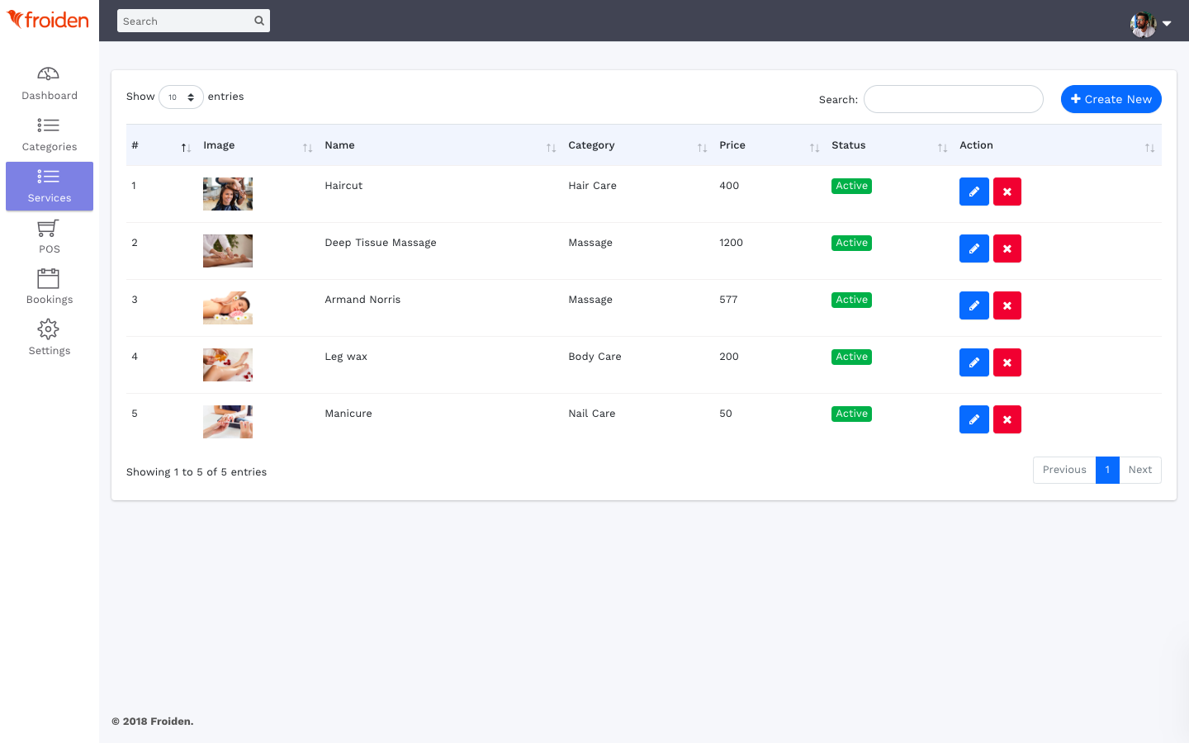The width and height of the screenshot is (1189, 743).
Task: Click the edit pencil for Haircut
Action: [x=973, y=192]
